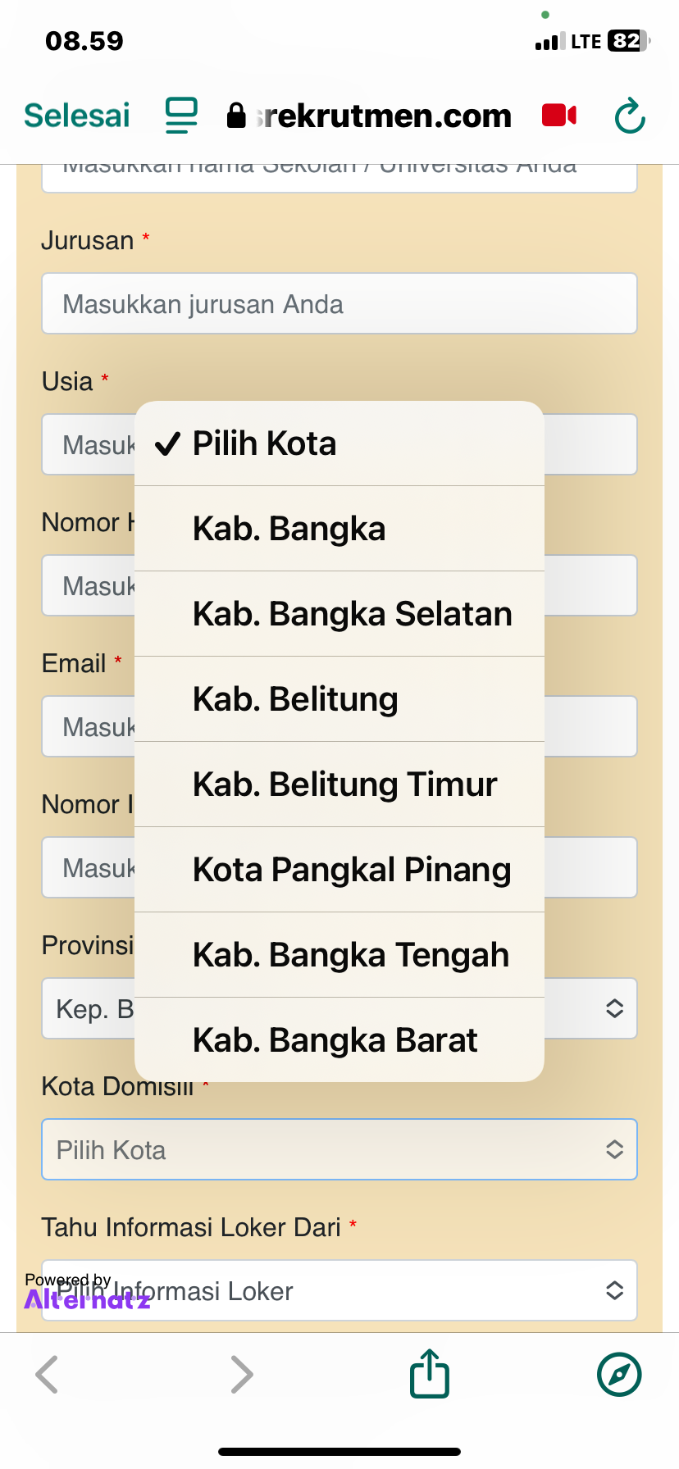Open the Kota Domisili dropdown
Image resolution: width=679 pixels, height=1469 pixels.
pos(339,1149)
